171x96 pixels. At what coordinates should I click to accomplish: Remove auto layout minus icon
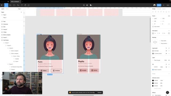tap(169, 31)
